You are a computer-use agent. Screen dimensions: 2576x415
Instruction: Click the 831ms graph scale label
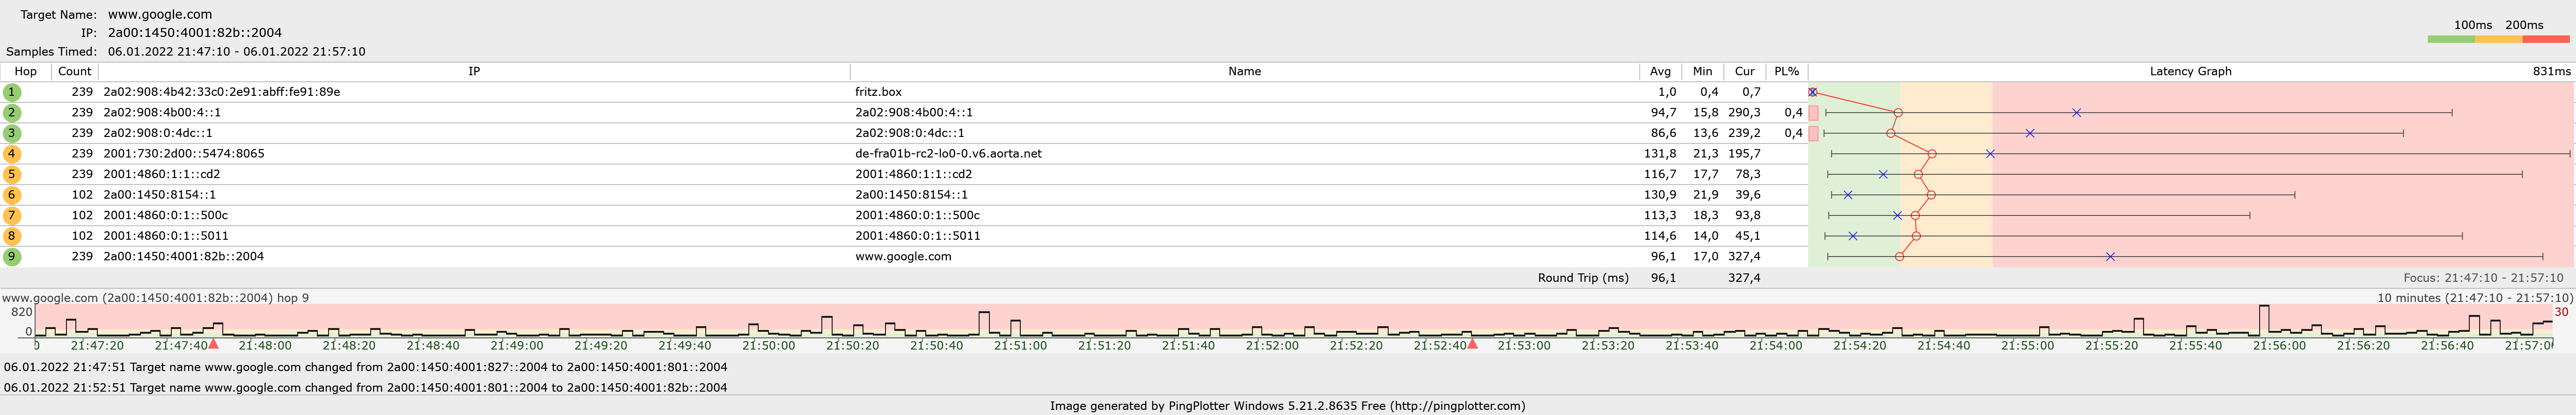(2551, 72)
